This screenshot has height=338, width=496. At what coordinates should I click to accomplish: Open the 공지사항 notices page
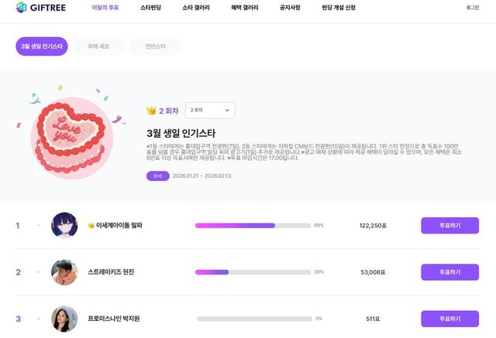[291, 7]
